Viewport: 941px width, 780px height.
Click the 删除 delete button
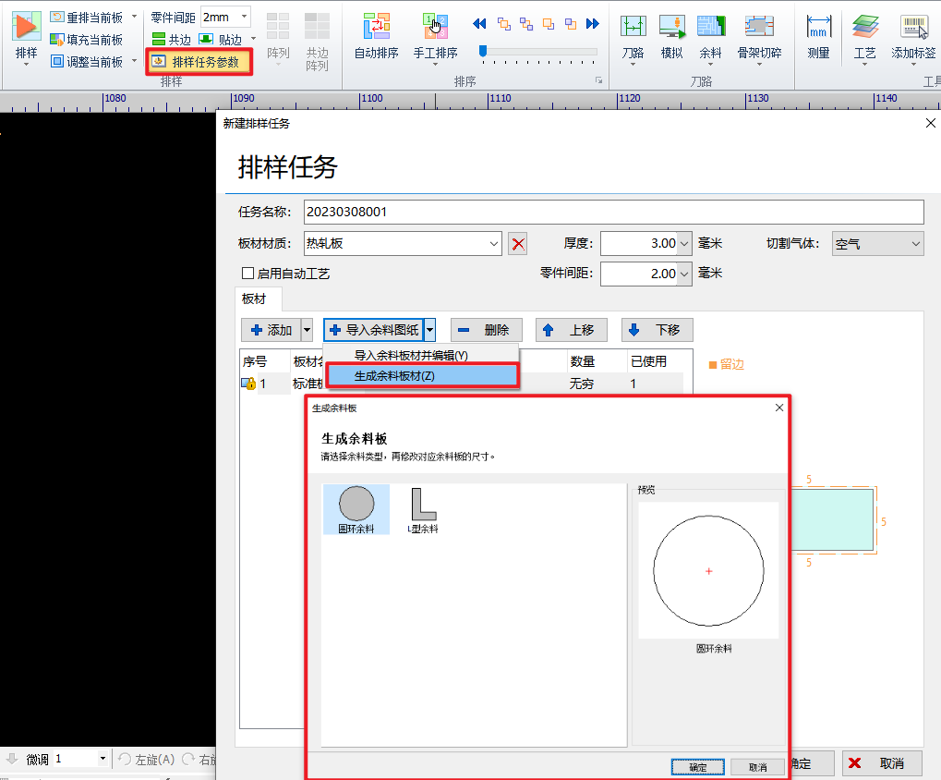coord(487,330)
